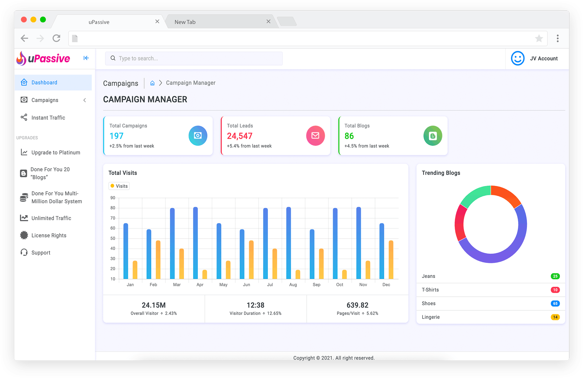
Task: Click Upgrade to Platinum link
Action: pos(55,153)
